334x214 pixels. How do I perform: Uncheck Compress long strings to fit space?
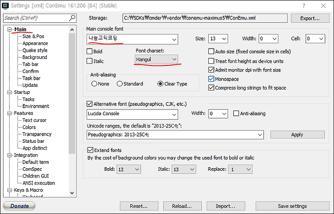pos(211,88)
